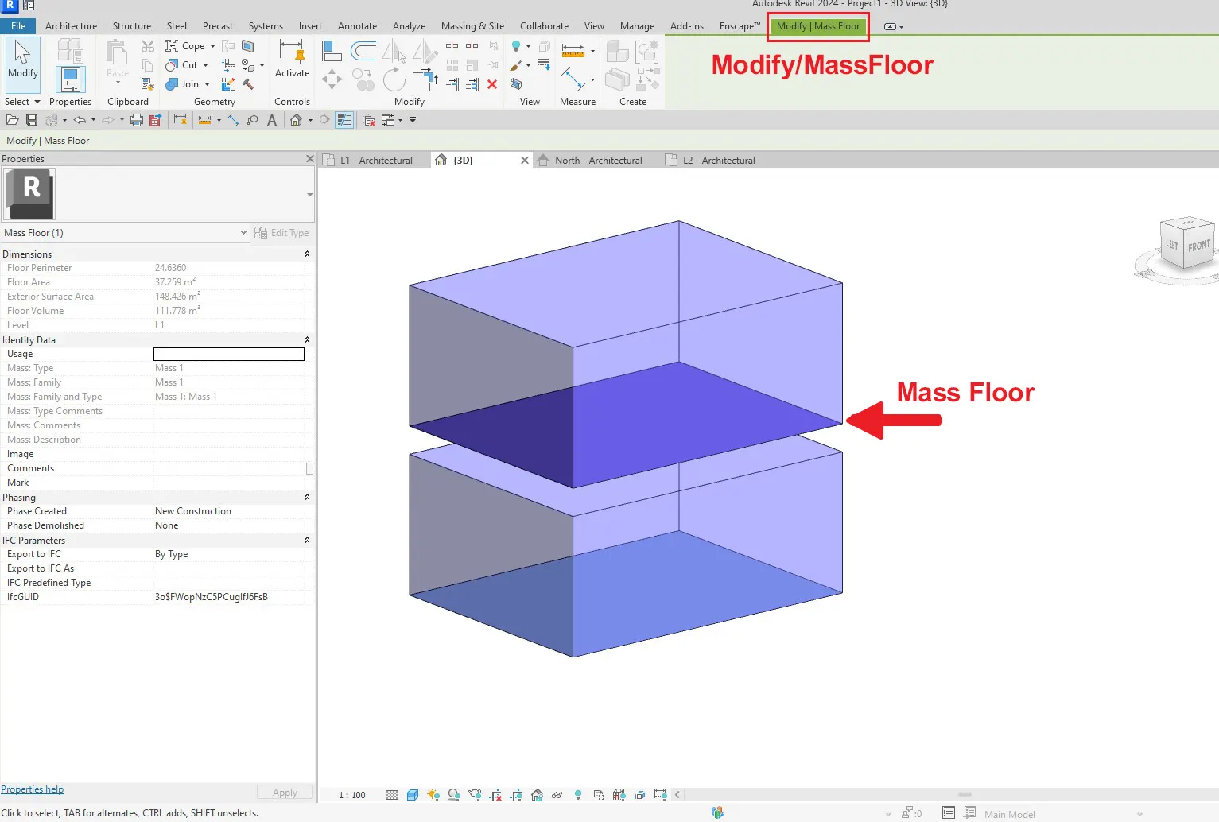Toggle Highlight Displacement Sets icon
This screenshot has height=822, width=1219.
(x=640, y=795)
